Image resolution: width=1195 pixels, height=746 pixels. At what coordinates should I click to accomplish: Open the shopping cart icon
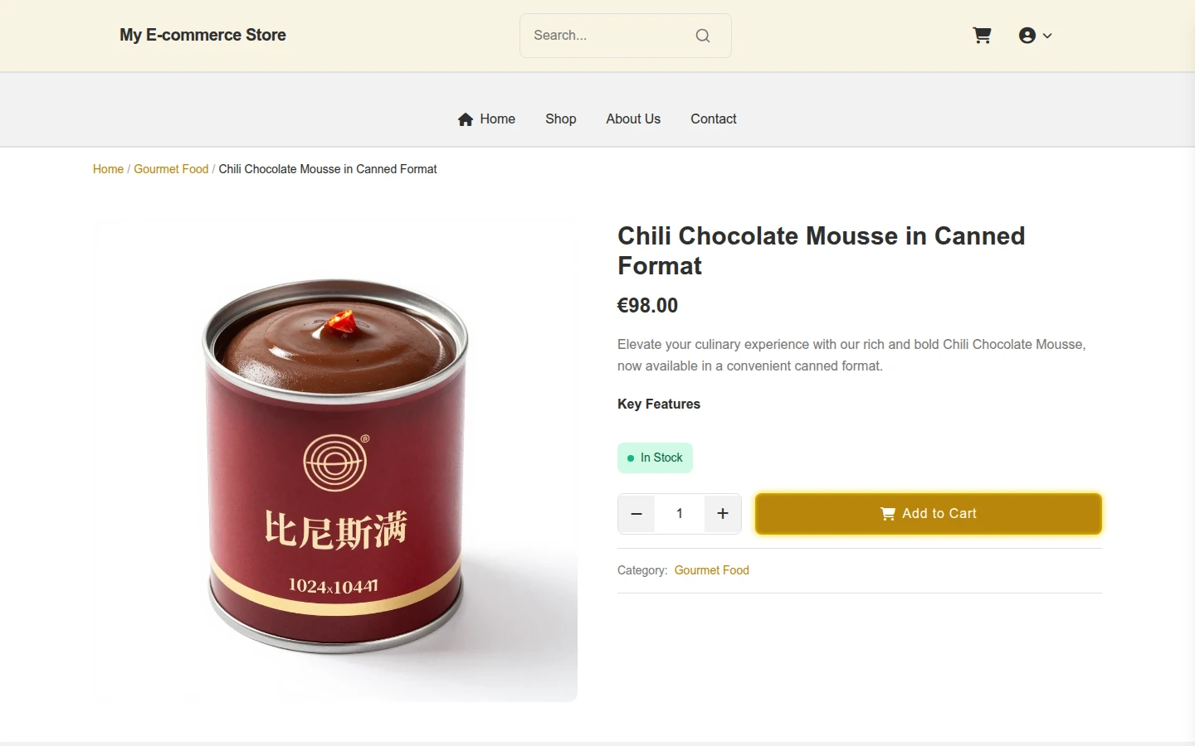pyautogui.click(x=982, y=36)
